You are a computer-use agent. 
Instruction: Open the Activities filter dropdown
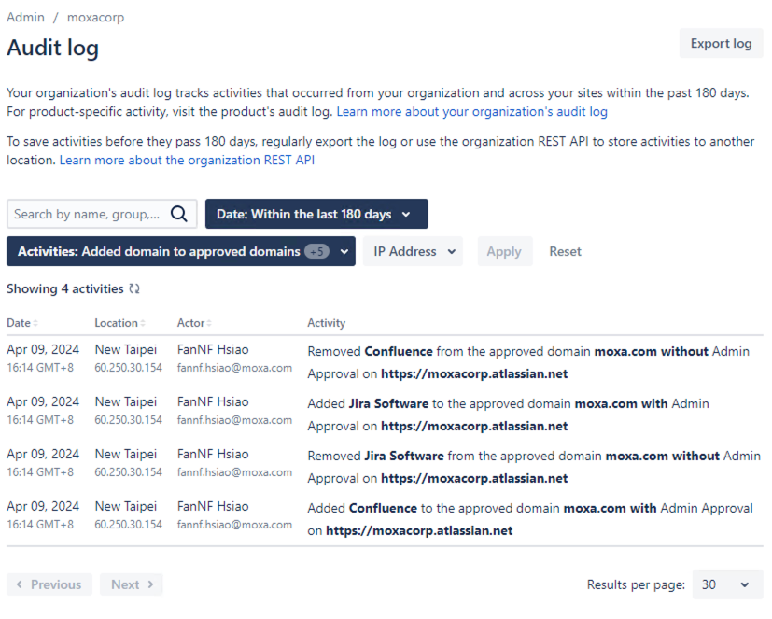181,252
